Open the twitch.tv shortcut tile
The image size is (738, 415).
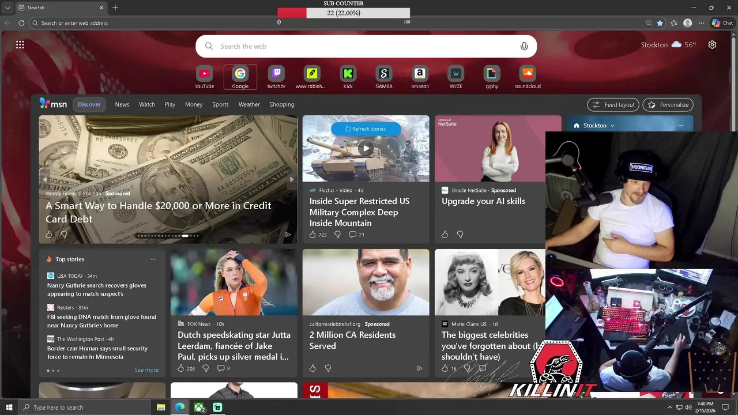point(276,77)
